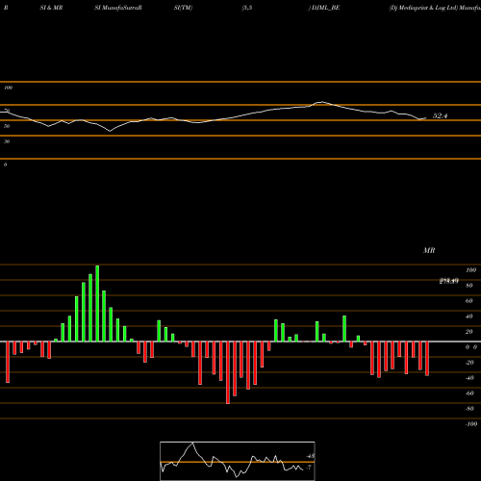Viewport: 481px width, 481px height.
Task: Click the peak of the RSI line
Action: (321, 102)
